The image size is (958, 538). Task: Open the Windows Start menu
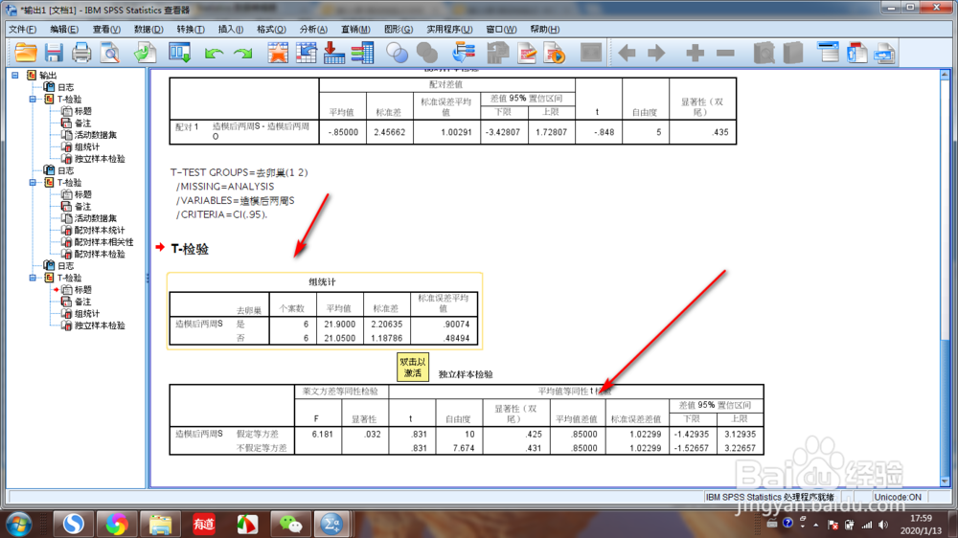[17, 525]
